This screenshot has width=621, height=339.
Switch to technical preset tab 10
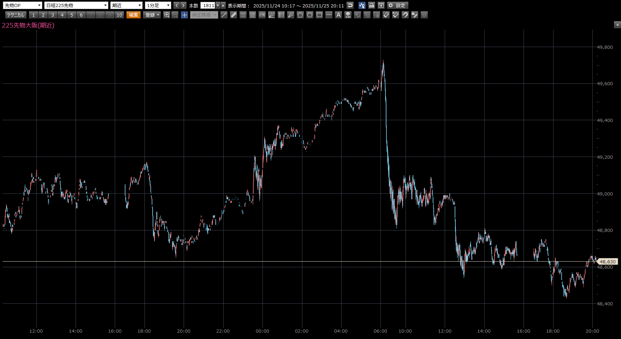[x=119, y=15]
